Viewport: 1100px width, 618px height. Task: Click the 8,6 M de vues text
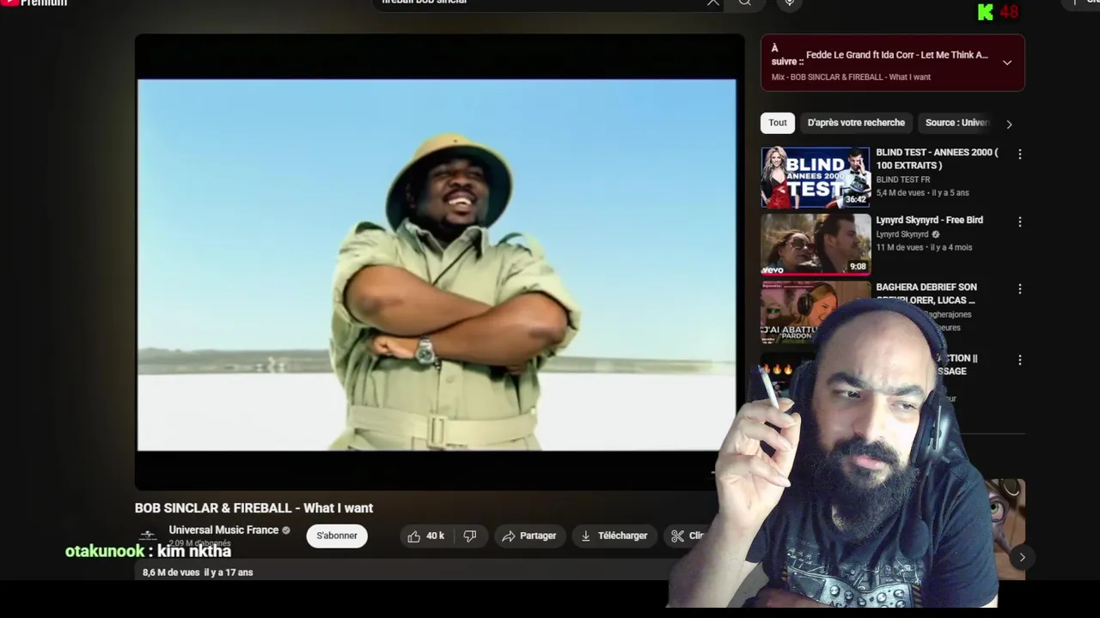coord(172,573)
